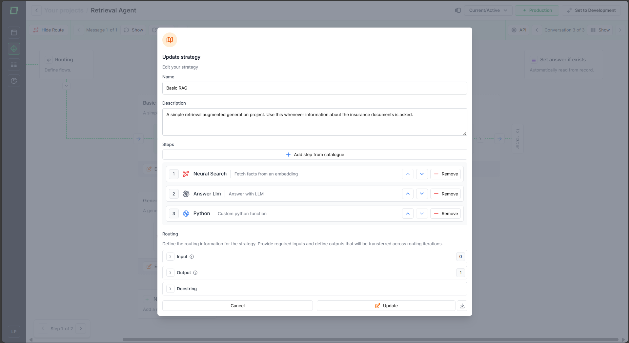Screen dimensions: 629x343
Task: Click the Retrieval Agent project title
Action: [x=113, y=10]
